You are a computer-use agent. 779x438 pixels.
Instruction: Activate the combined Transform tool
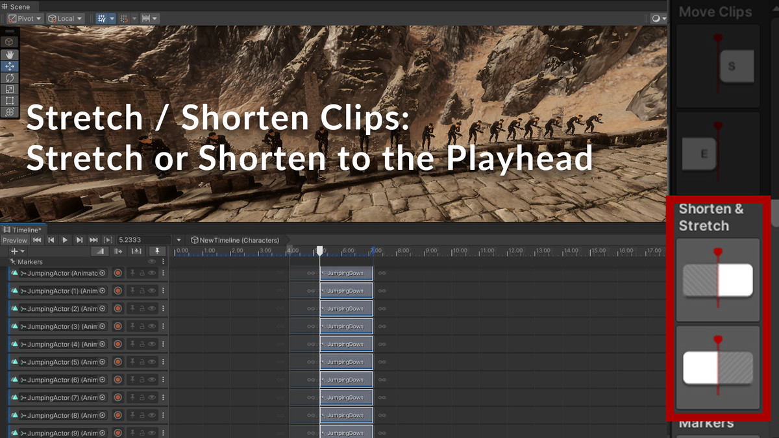coord(9,112)
